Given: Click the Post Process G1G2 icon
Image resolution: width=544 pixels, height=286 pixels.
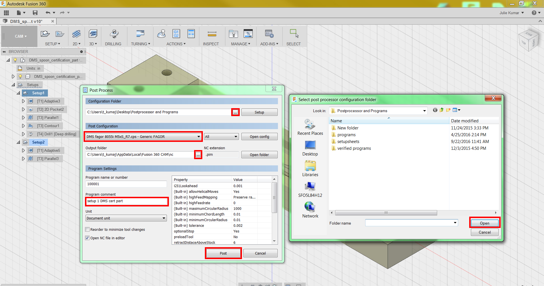Looking at the screenshot, I should [176, 34].
